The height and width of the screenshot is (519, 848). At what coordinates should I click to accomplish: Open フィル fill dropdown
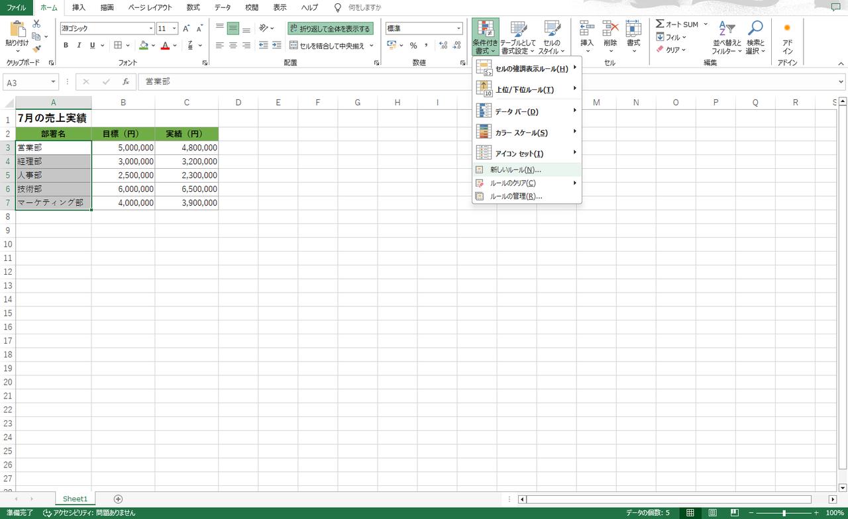pos(672,37)
